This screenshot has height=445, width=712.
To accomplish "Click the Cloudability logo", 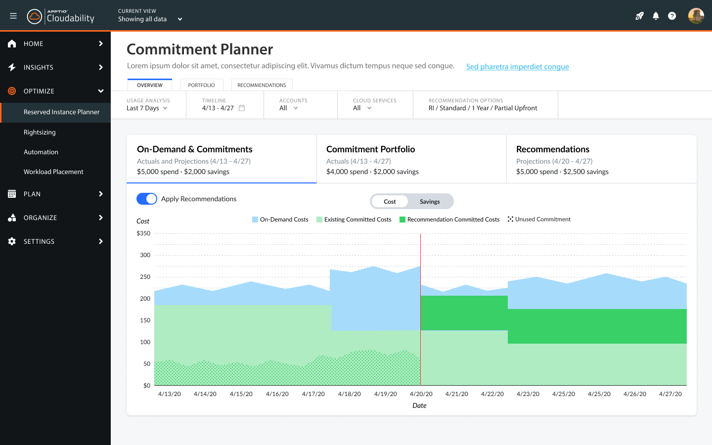I will tap(61, 16).
